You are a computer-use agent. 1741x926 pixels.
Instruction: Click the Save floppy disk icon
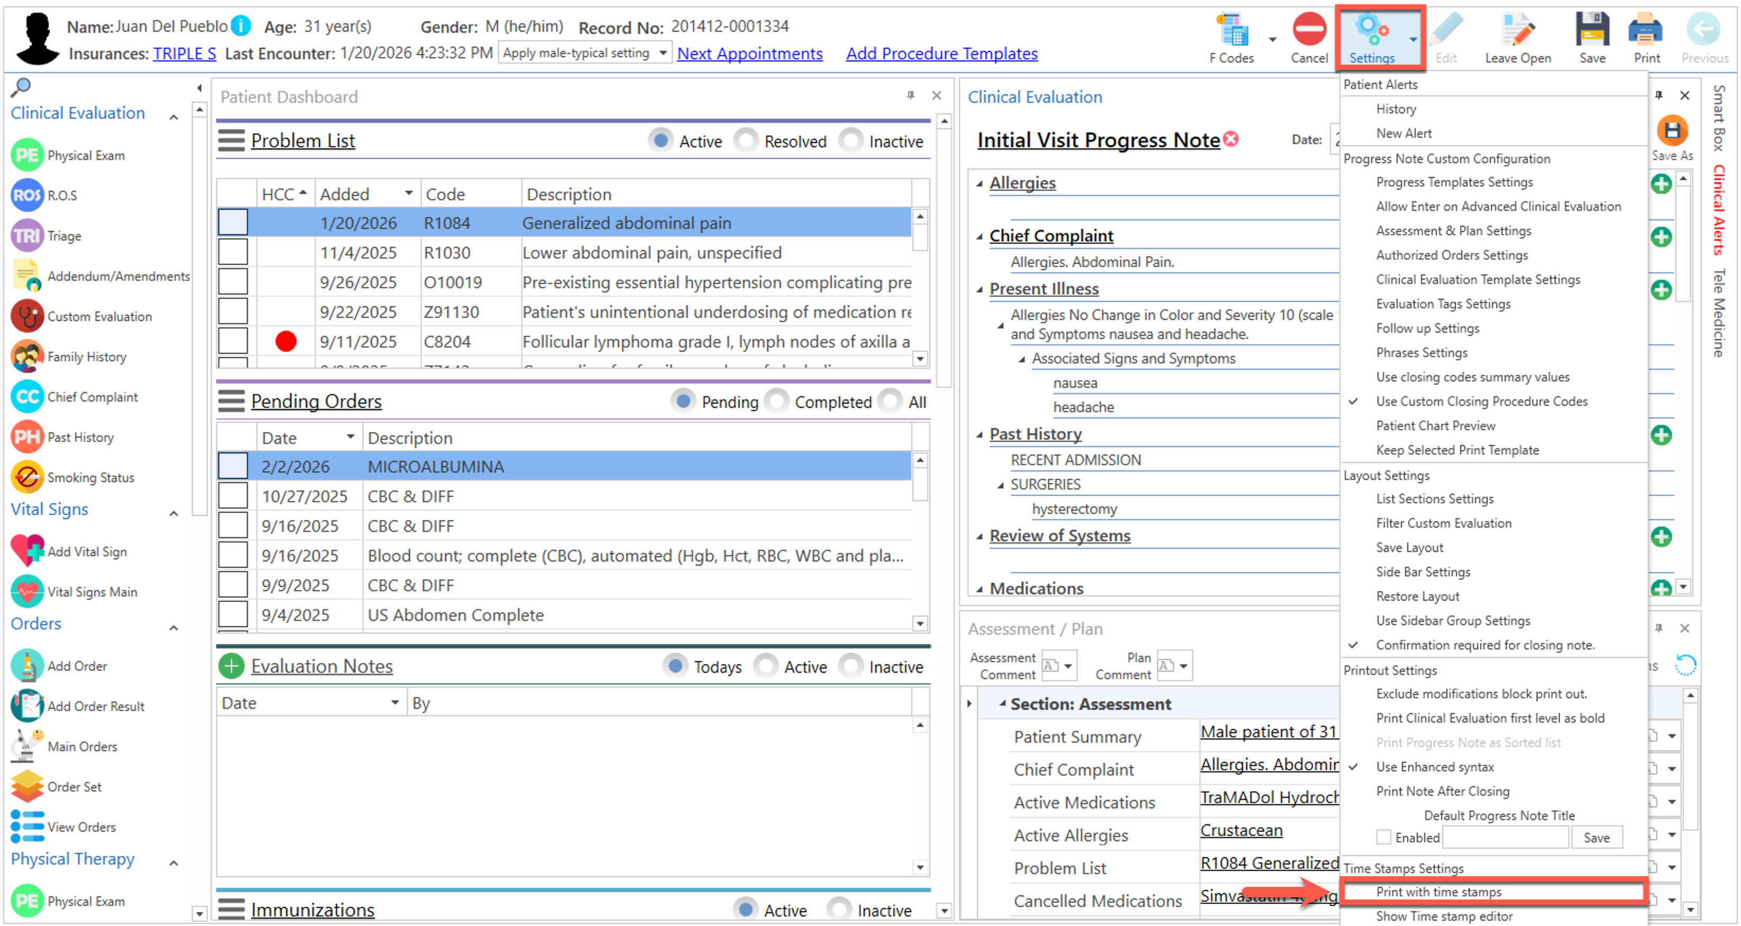pos(1592,30)
